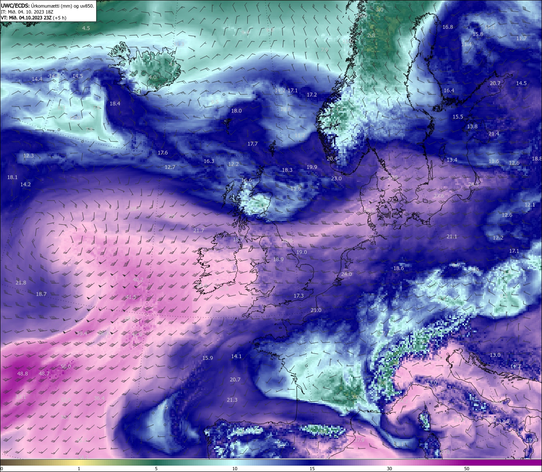Click the 26.3 value label

click(473, 185)
